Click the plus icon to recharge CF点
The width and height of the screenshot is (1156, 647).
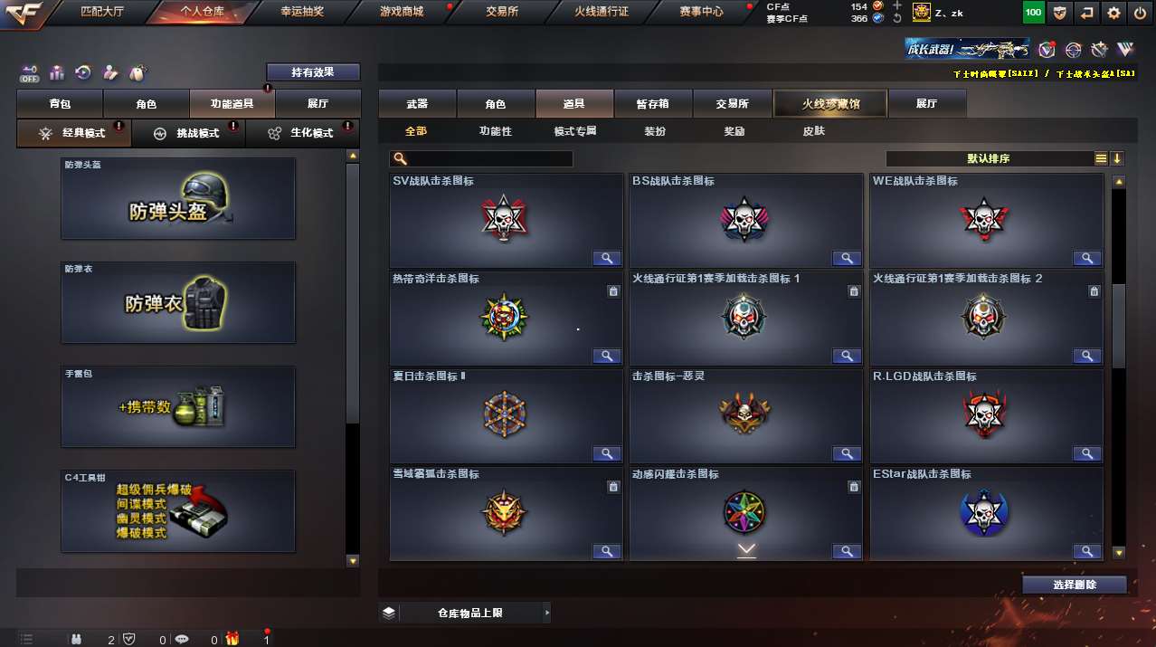coord(897,5)
